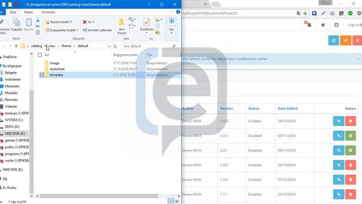Enable the version 1.0.1 modification
This screenshot has height=204, width=362.
click(351, 136)
